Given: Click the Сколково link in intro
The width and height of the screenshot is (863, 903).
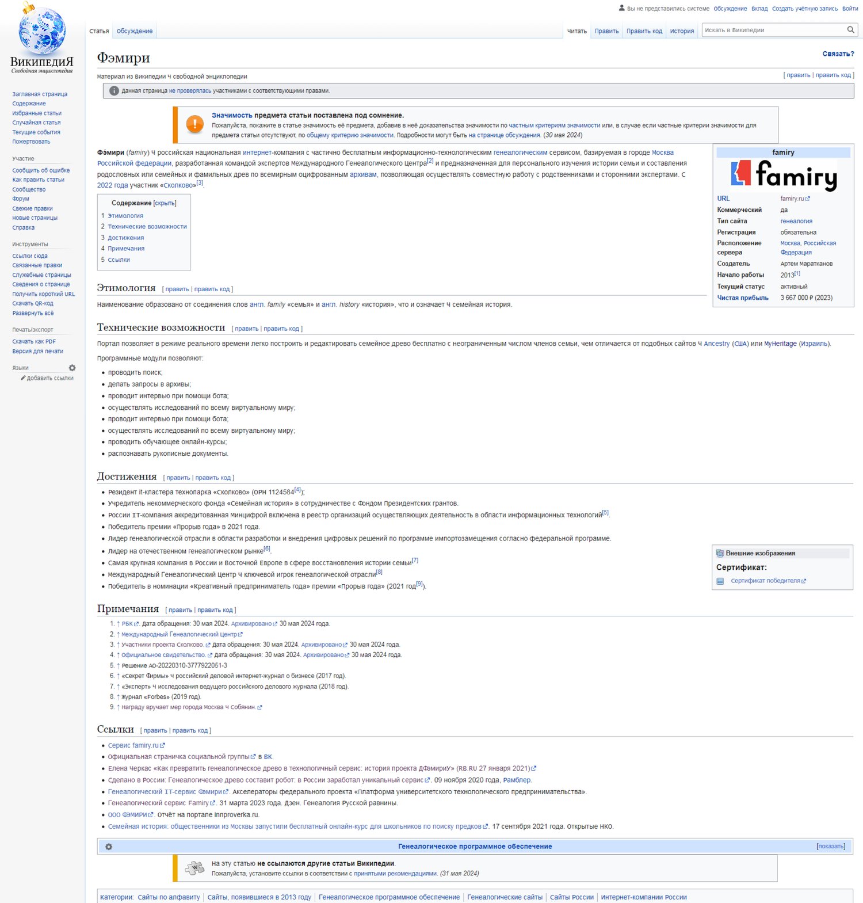Looking at the screenshot, I should click(180, 185).
